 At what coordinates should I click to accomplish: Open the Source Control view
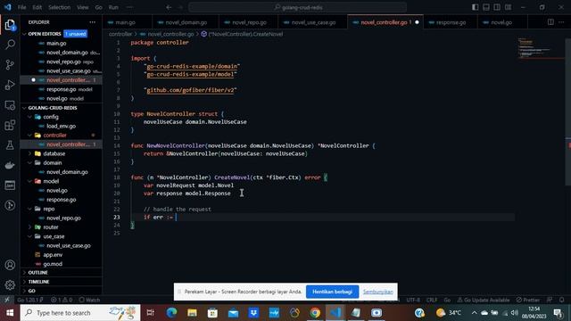10,65
